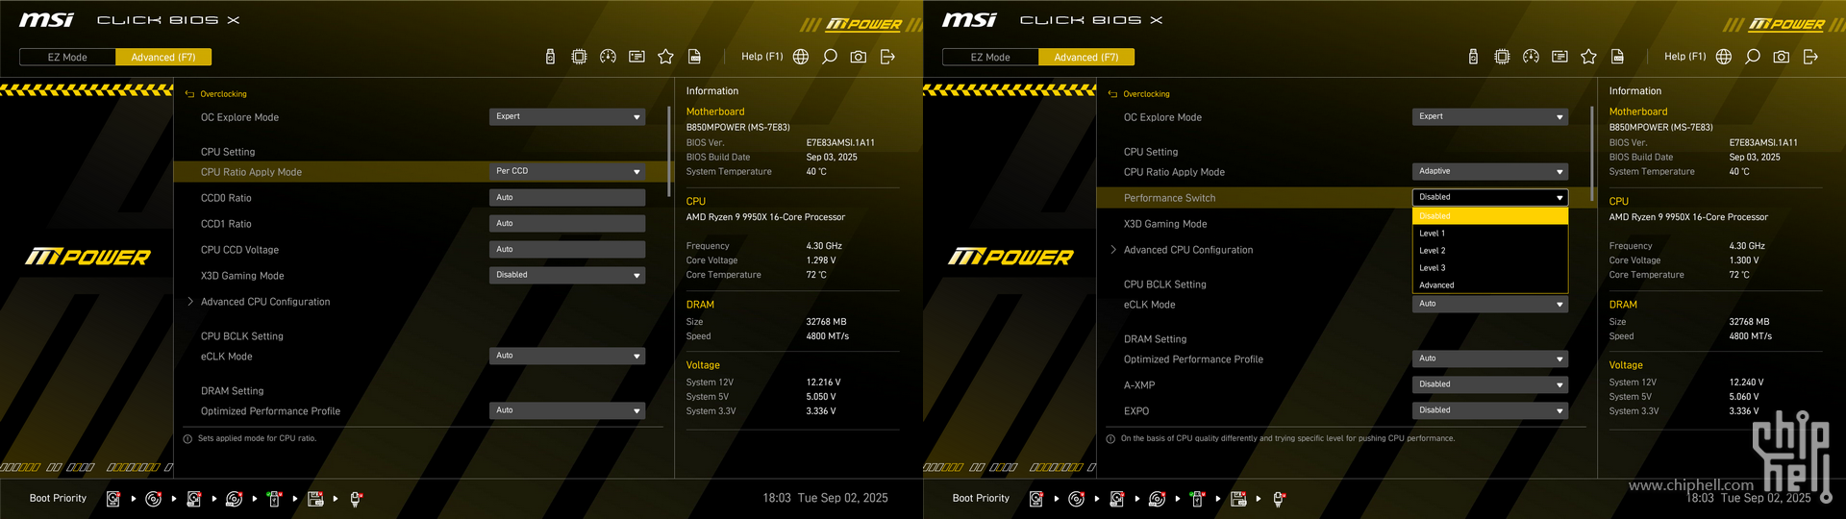Open search magnifier icon in right BIOS window

tap(1753, 57)
